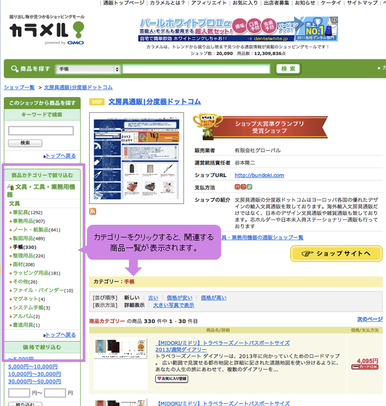Viewport: 386px width, 406px height.
Task: Click the 文具 parent category heading
Action: click(14, 204)
